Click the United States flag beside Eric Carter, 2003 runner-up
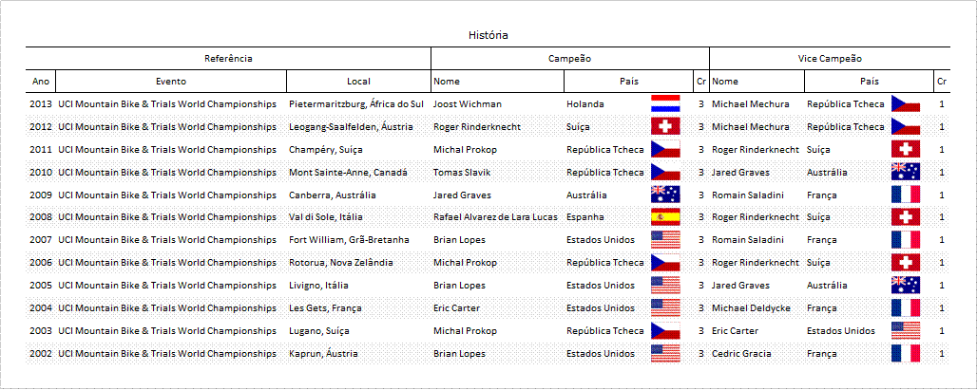977x390 pixels. [906, 331]
